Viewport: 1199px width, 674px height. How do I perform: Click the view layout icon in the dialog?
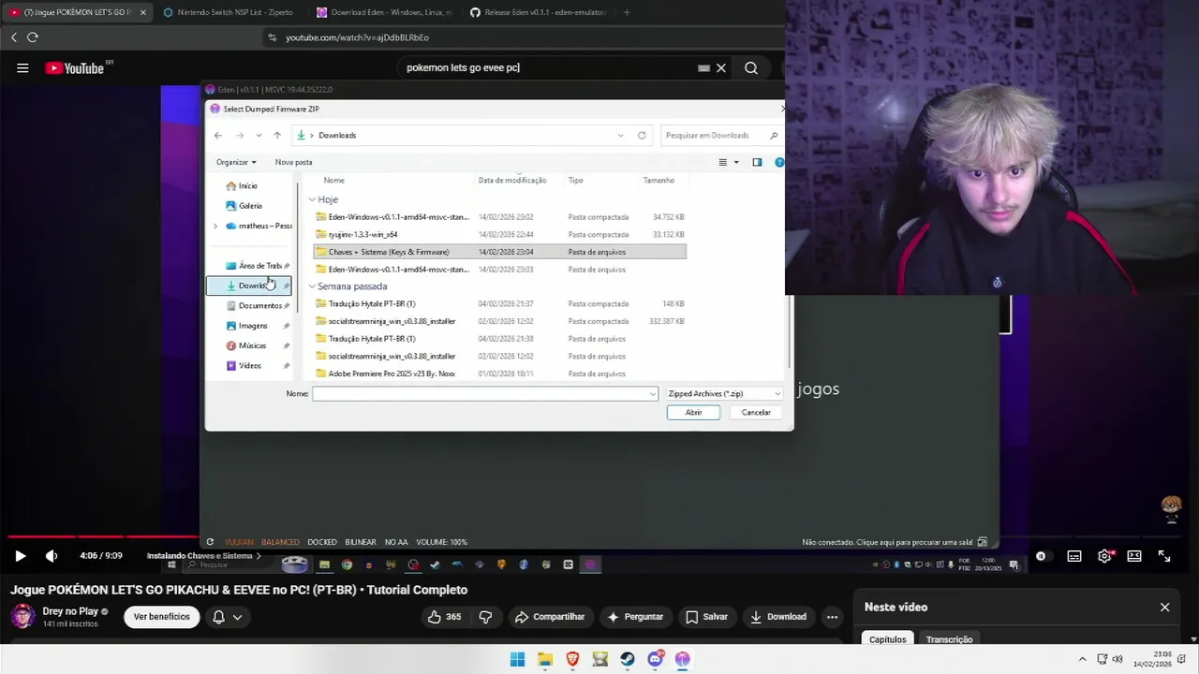(722, 162)
